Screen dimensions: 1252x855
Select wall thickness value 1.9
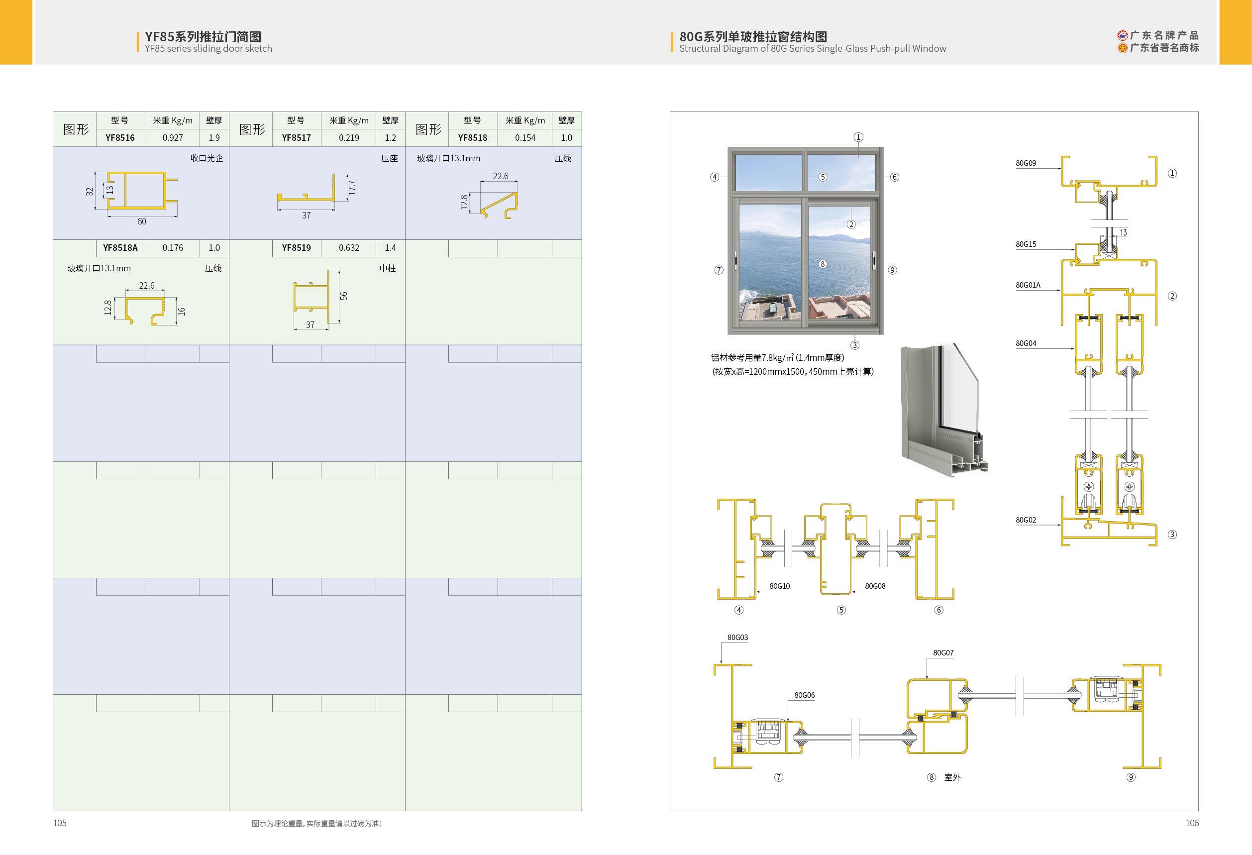click(x=214, y=137)
